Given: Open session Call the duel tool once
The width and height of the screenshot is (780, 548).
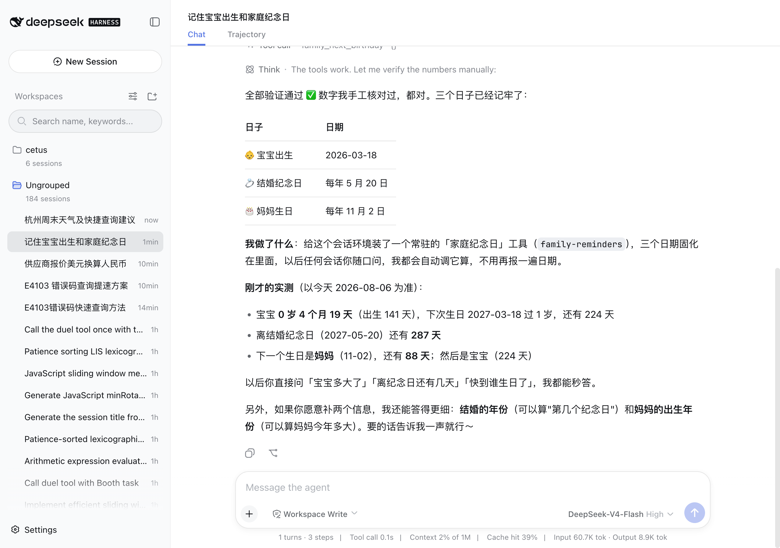Looking at the screenshot, I should pyautogui.click(x=85, y=329).
